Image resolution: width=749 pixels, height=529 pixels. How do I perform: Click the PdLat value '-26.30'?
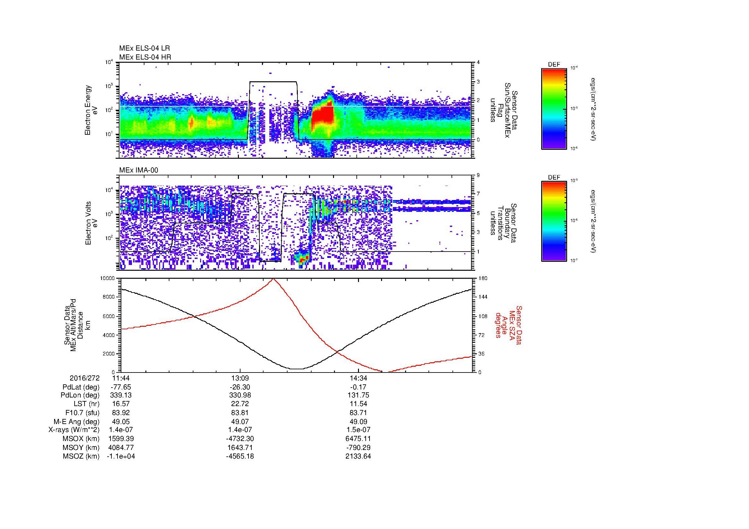[x=240, y=387]
